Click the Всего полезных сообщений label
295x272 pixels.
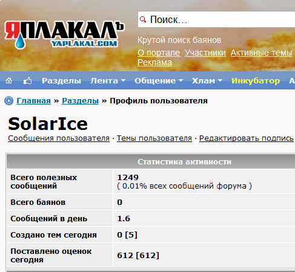[44, 181]
